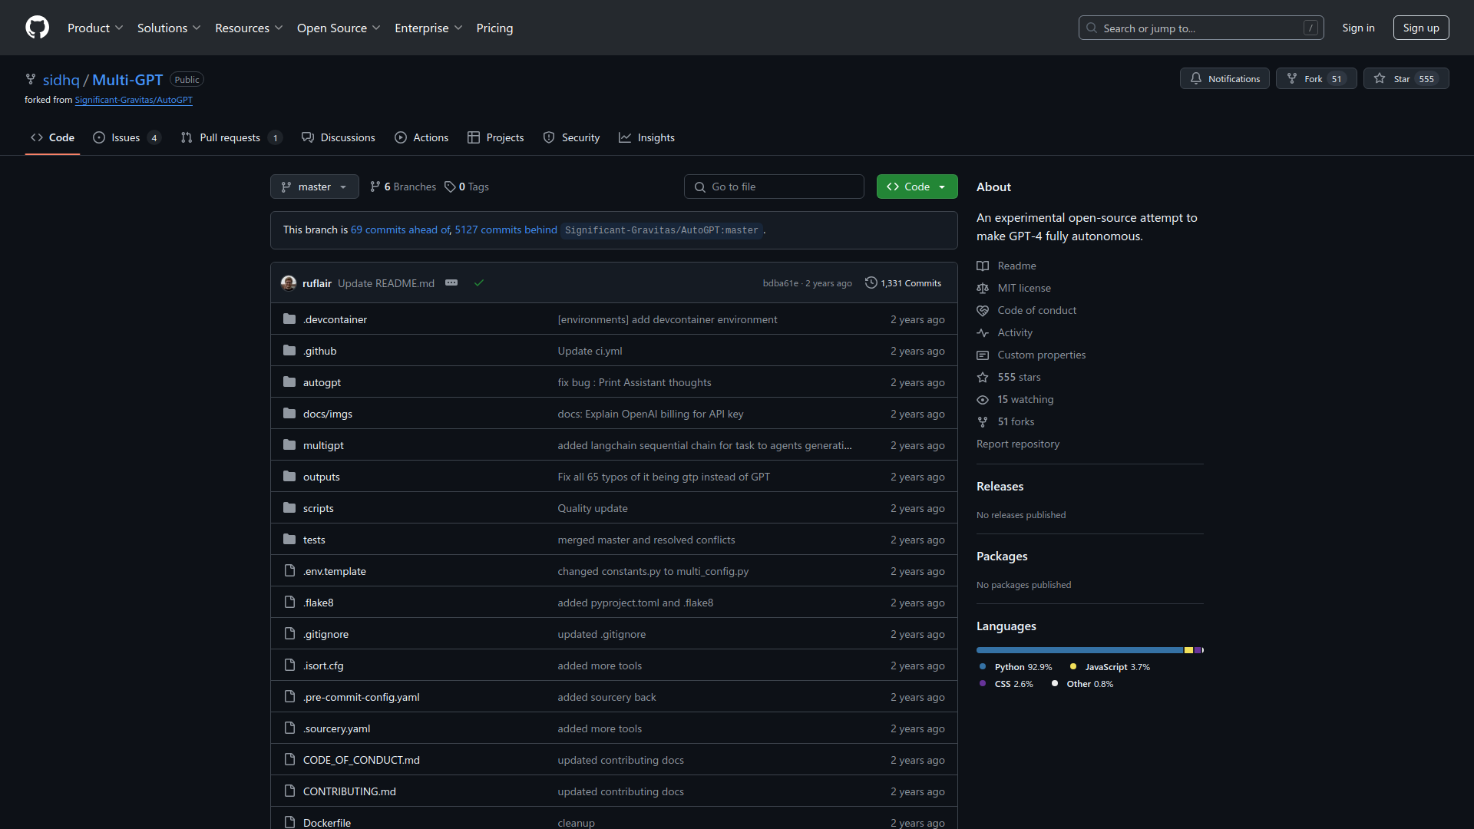Open commit history via the clock icon
Image resolution: width=1474 pixels, height=829 pixels.
[871, 282]
